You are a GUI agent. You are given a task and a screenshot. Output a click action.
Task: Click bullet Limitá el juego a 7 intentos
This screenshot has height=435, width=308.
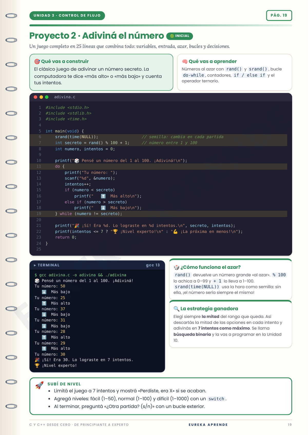click(130, 391)
